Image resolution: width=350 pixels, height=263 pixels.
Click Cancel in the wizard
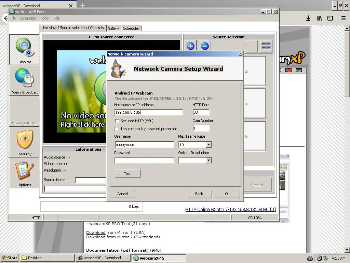coord(122,194)
